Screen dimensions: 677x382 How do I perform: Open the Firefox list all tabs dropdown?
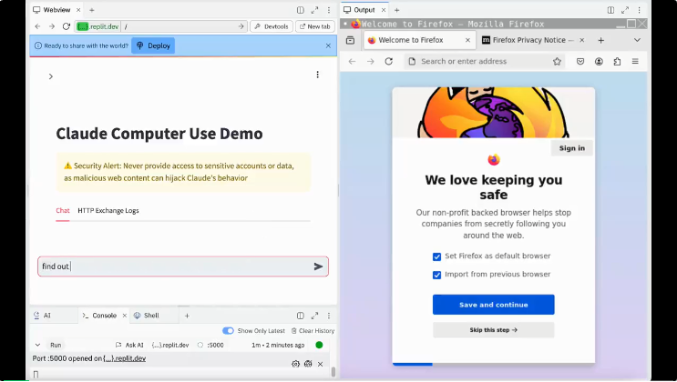point(637,40)
